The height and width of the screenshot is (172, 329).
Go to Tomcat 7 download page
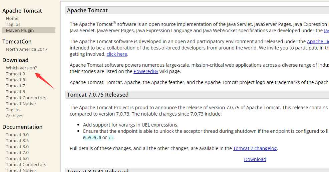[x=15, y=86]
